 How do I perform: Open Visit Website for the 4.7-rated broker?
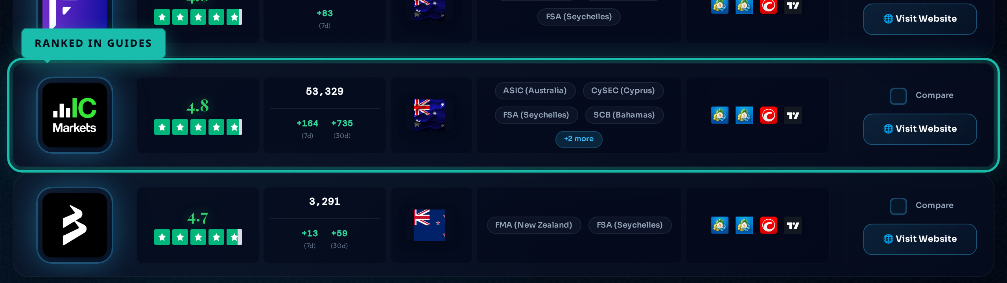[x=920, y=239]
